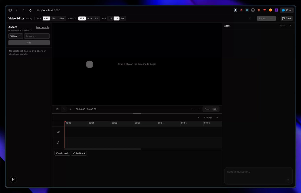The height and width of the screenshot is (193, 301).
Task: Click the horizontal timeline scrollbar
Action: (x=103, y=149)
